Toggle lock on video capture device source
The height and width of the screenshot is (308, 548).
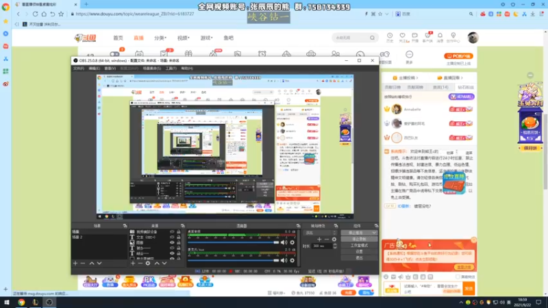point(179,231)
